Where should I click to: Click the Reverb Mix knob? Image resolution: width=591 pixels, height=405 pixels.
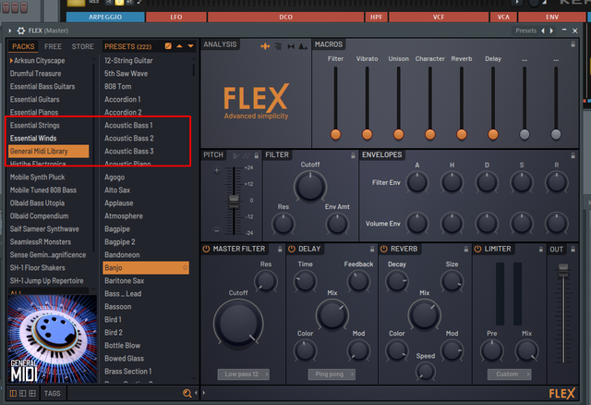click(425, 315)
